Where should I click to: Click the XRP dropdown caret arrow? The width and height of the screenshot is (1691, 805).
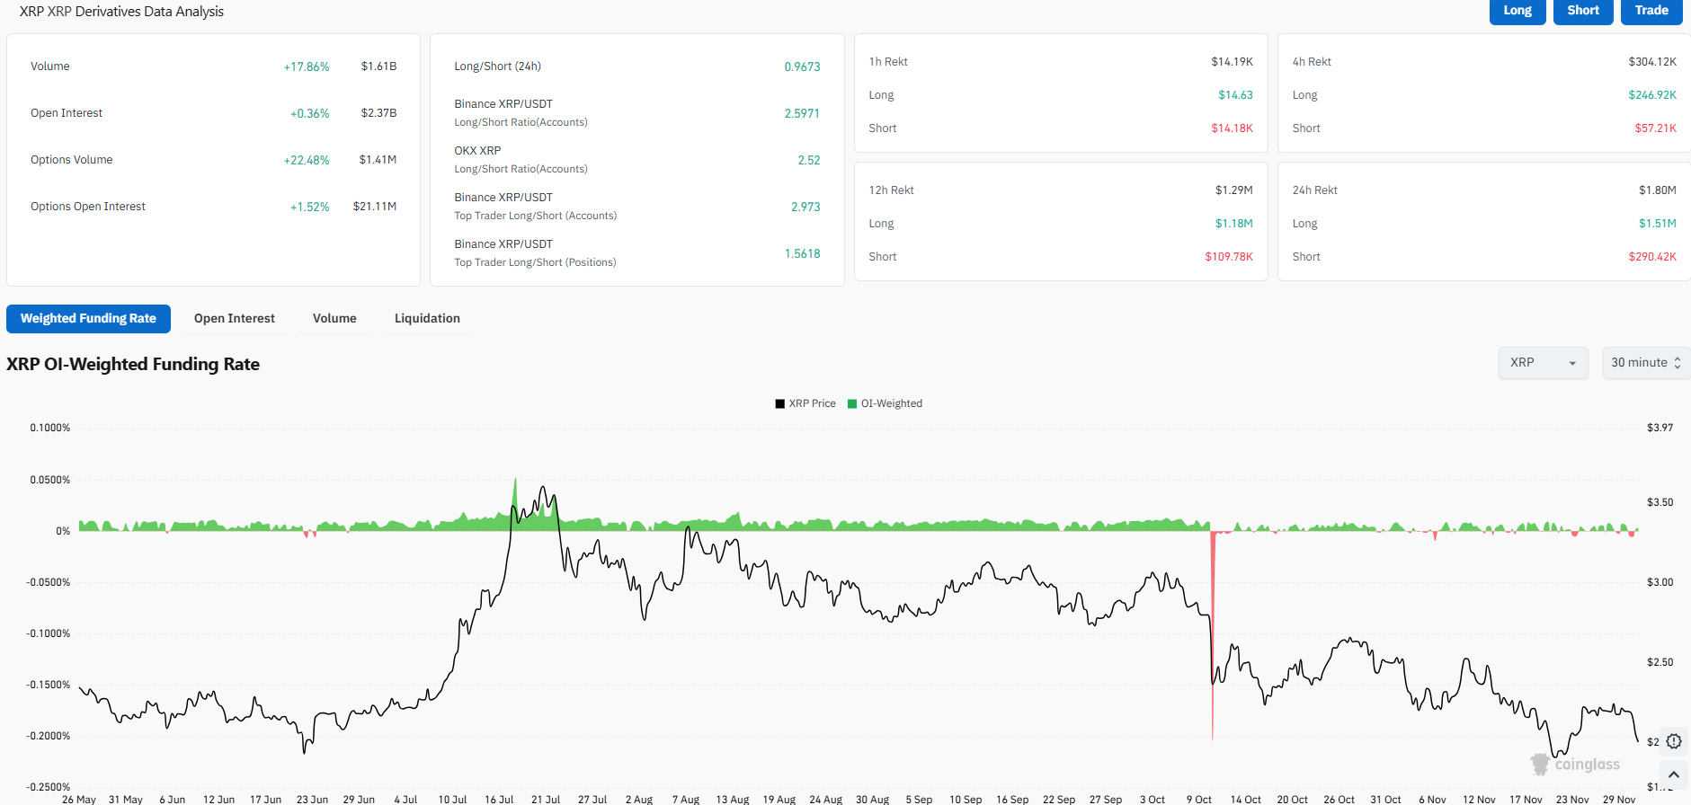[x=1572, y=364]
